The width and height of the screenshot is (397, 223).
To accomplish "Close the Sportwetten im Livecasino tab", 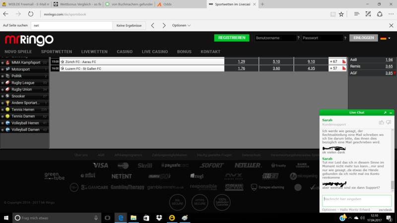I will [x=255, y=4].
